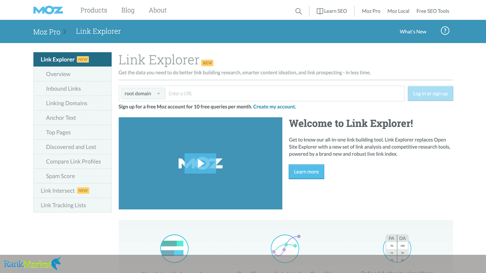This screenshot has height=273, width=486.
Task: Select Discovered and Lost in sidebar
Action: 73,147
